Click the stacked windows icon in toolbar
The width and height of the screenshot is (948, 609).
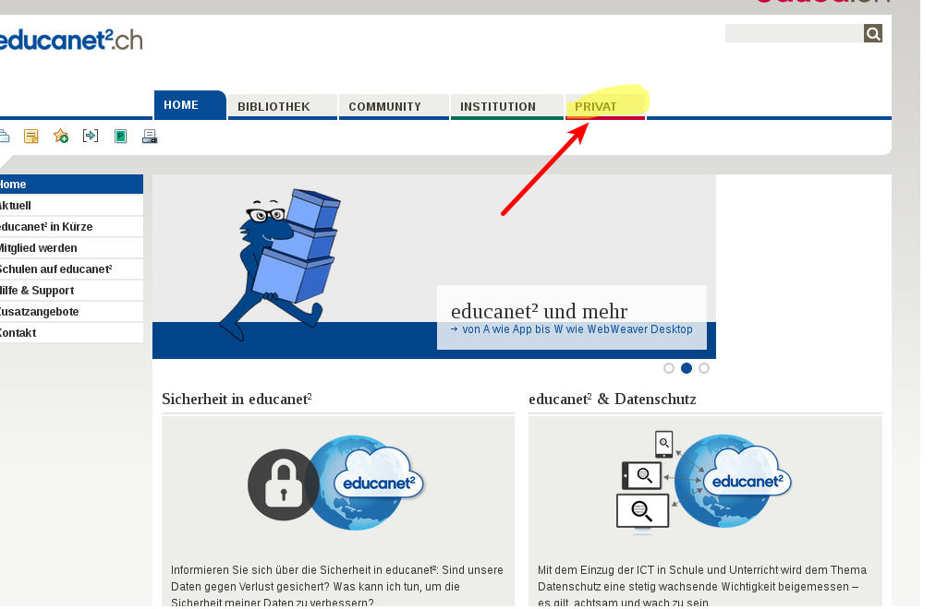click(4, 137)
